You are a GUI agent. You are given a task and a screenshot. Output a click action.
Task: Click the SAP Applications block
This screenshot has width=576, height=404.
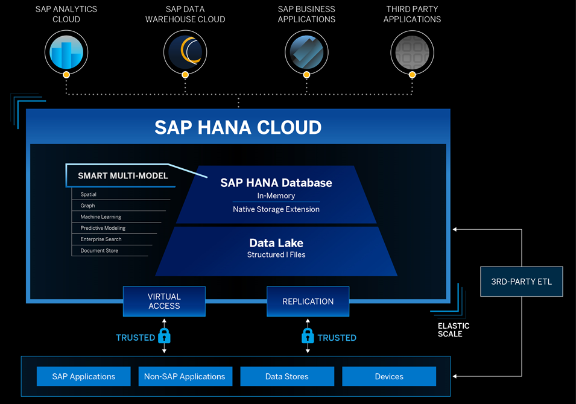pos(84,376)
